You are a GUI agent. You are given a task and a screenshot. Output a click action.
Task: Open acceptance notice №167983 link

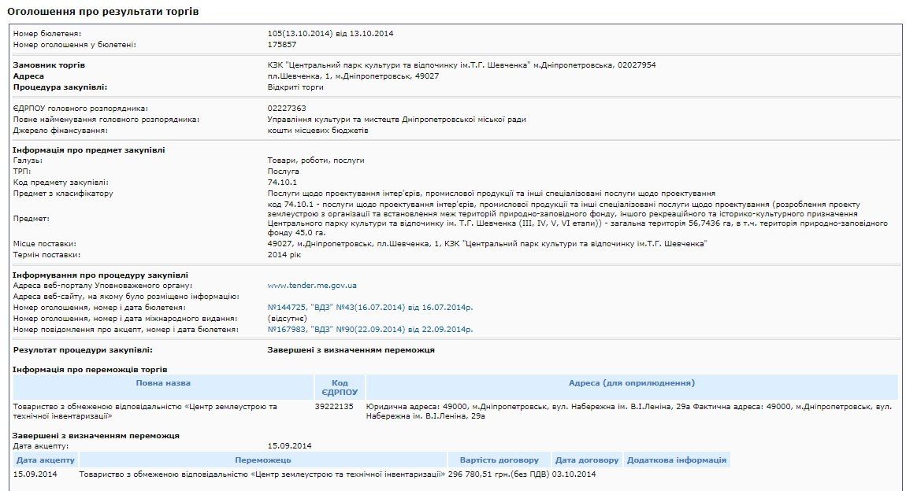[x=370, y=329]
